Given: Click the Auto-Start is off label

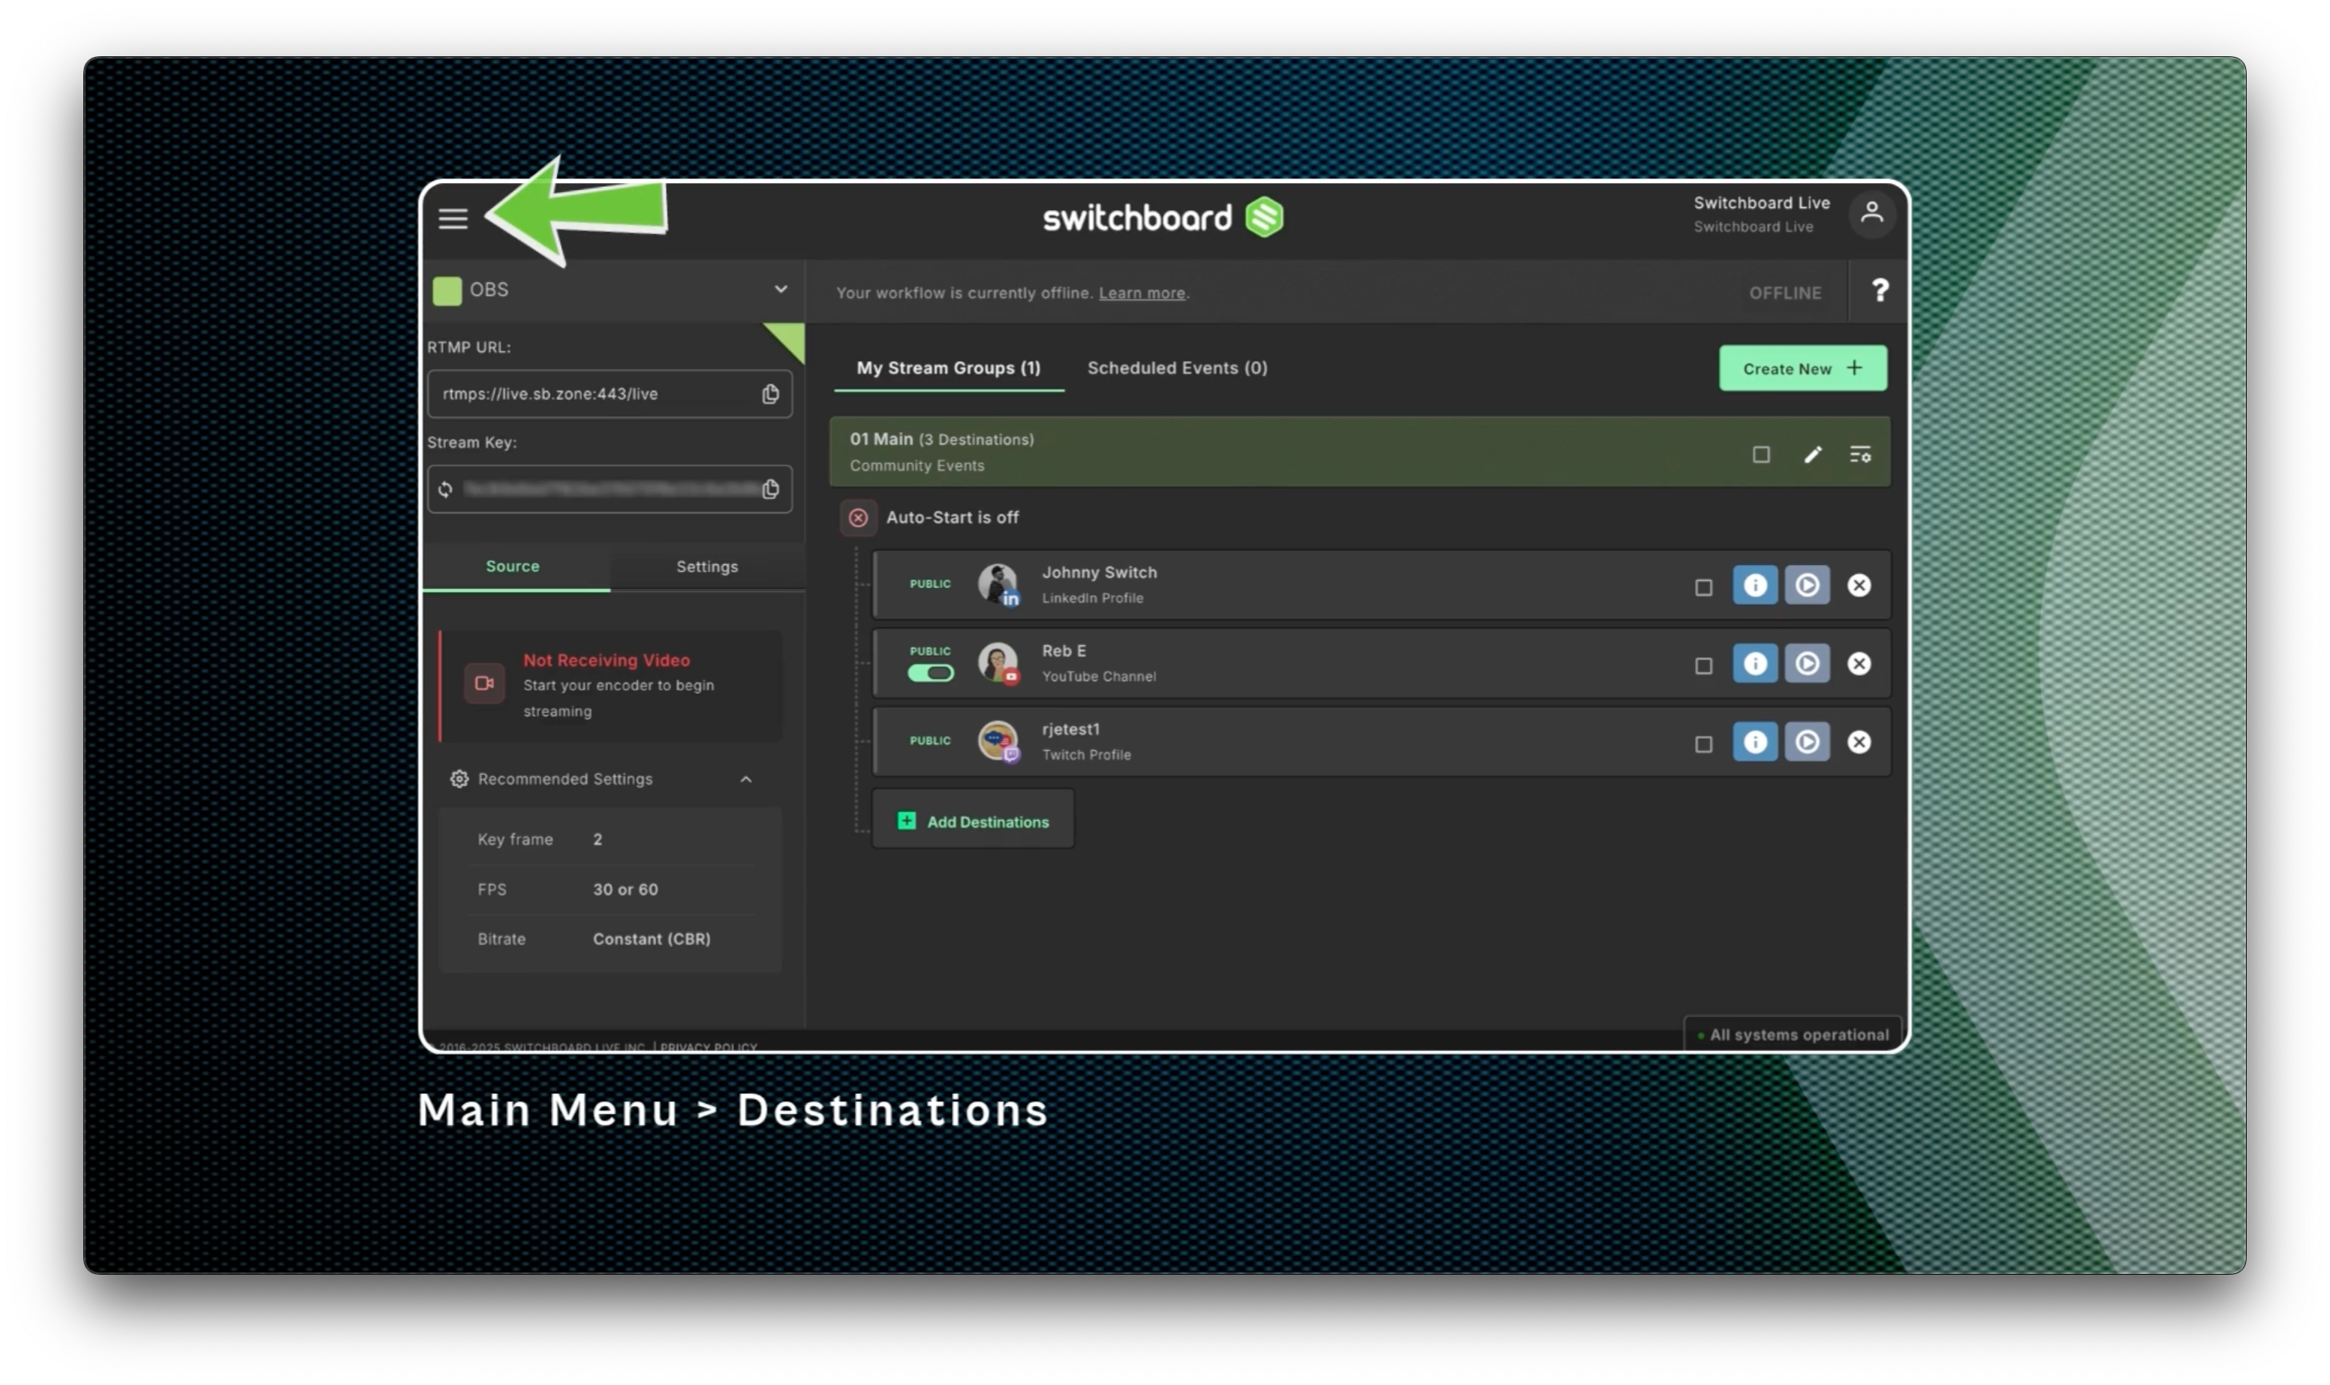Looking at the screenshot, I should tap(951, 518).
